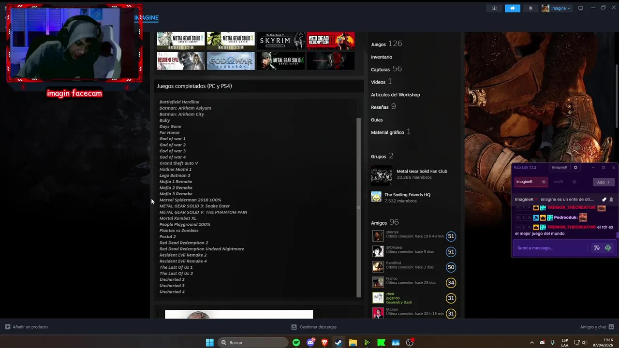Select text 'Marvel Spiderman 2018 100%'
Image resolution: width=619 pixels, height=348 pixels.
click(x=191, y=200)
